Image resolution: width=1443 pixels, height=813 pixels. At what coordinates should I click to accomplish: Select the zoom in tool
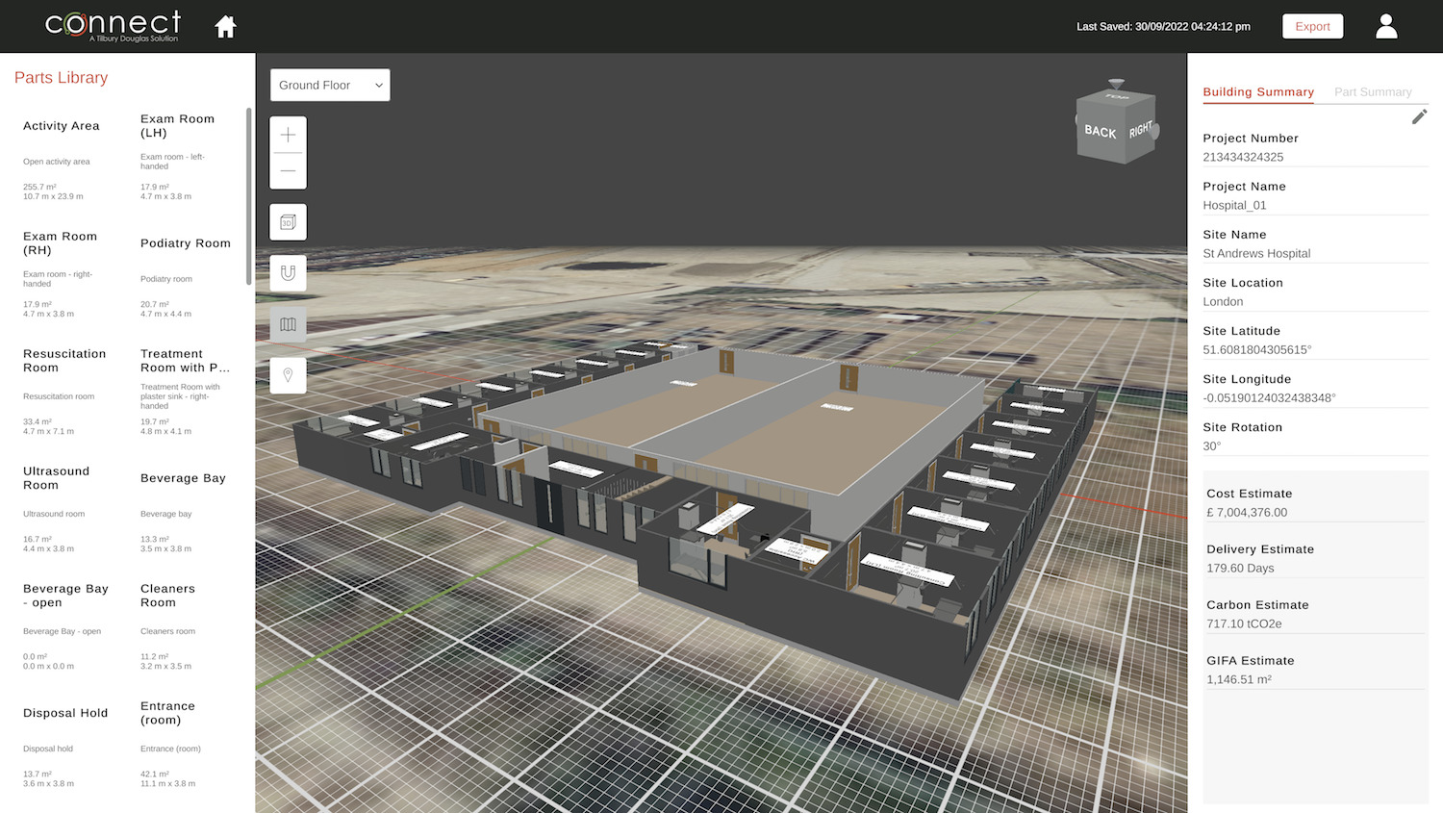[x=288, y=135]
